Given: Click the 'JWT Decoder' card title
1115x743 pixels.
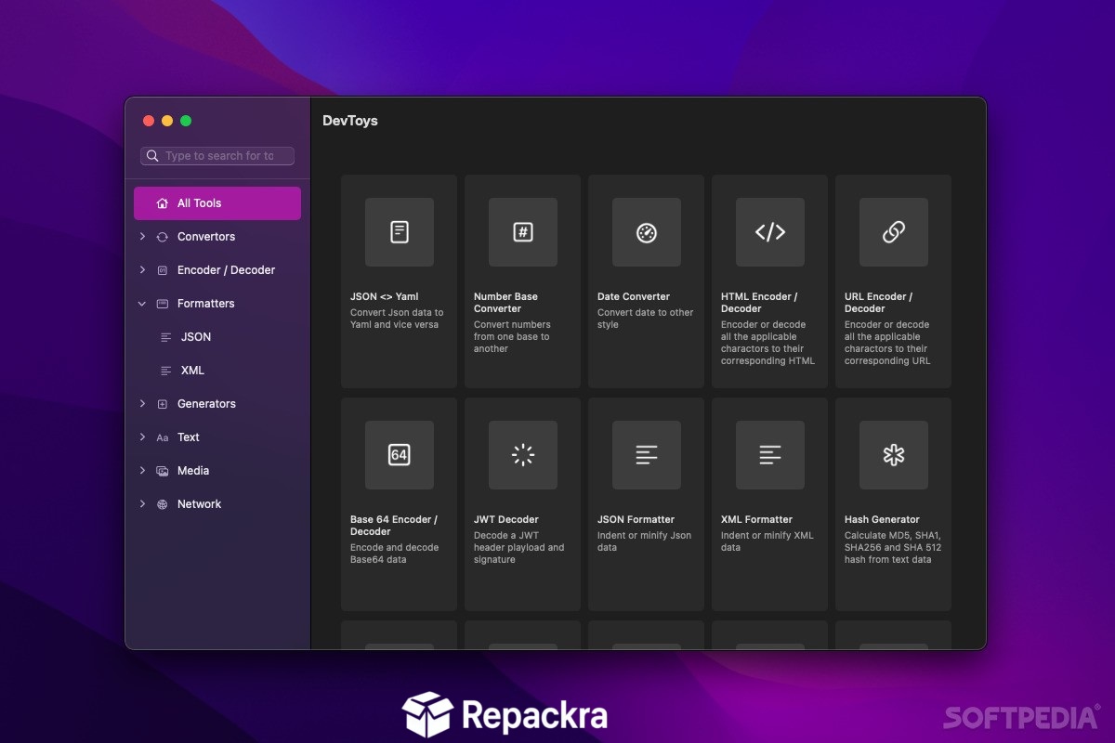Looking at the screenshot, I should tap(506, 520).
